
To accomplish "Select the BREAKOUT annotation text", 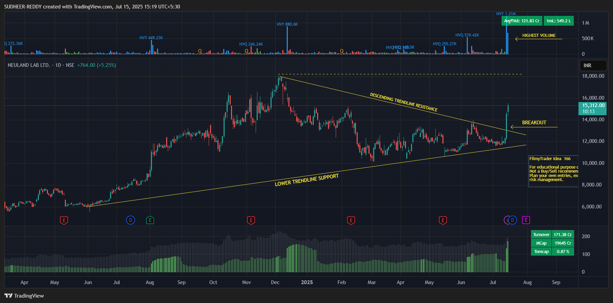I will (x=534, y=123).
